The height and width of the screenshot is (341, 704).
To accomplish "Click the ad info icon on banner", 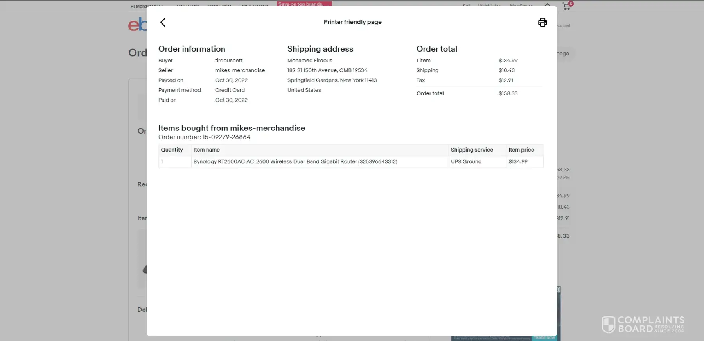I will [559, 289].
